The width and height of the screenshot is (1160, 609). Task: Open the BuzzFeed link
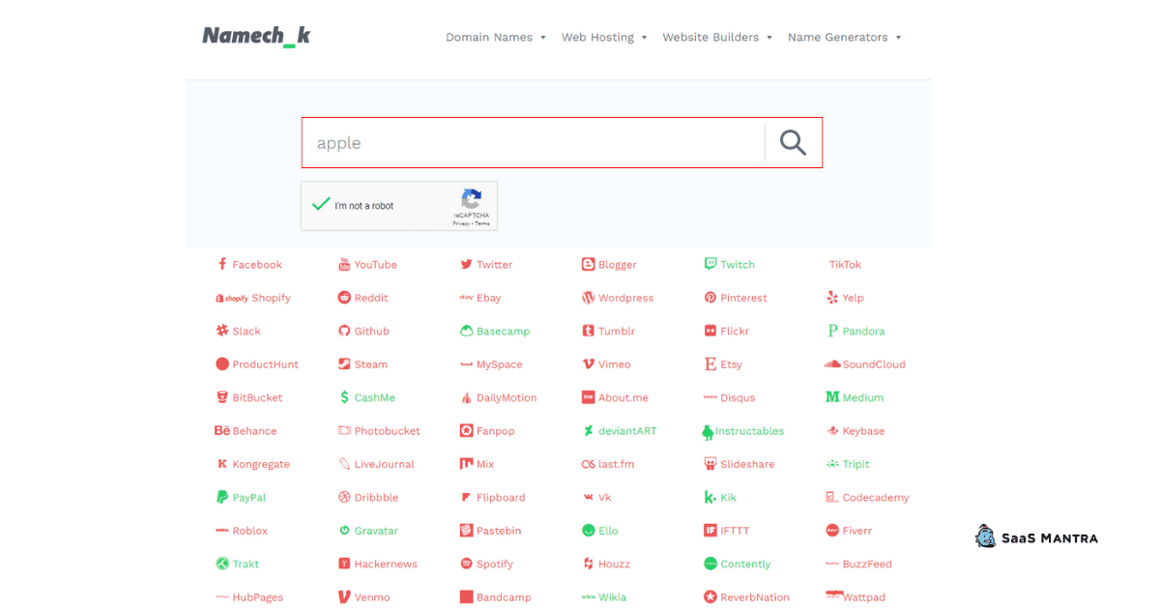click(x=858, y=564)
